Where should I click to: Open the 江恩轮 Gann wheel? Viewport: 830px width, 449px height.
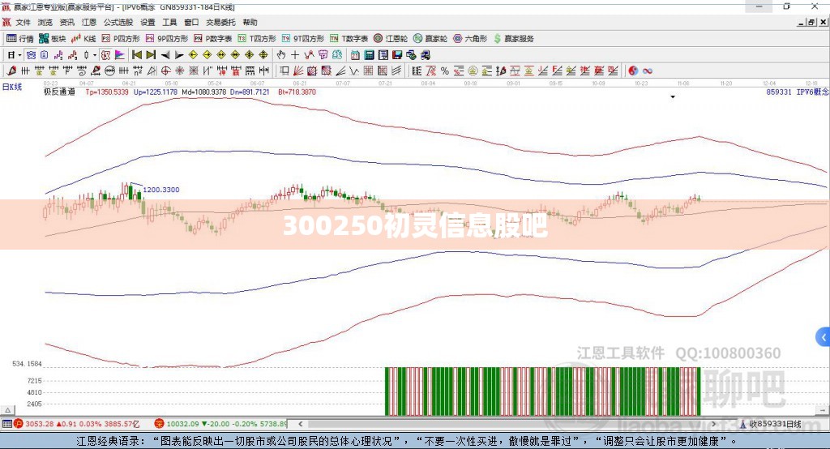[391, 39]
